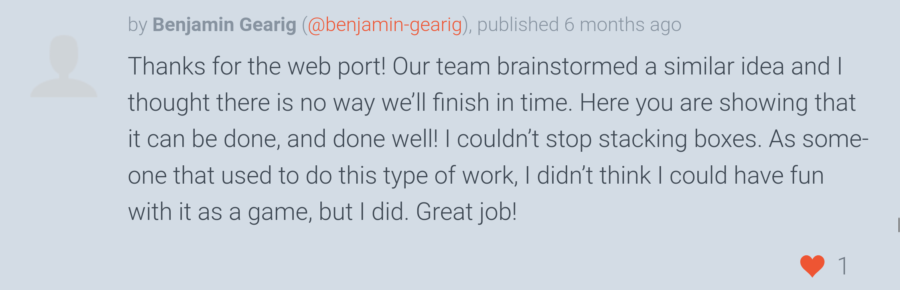The height and width of the screenshot is (290, 900).
Task: Open the @benjamin-gearig profile link
Action: pyautogui.click(x=385, y=25)
